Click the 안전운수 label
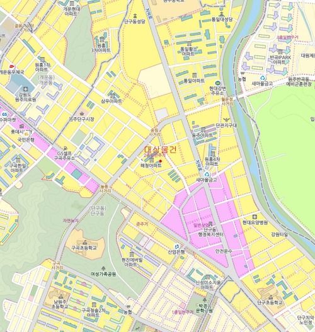Screen dimensions: 315x332 coord(224,251)
